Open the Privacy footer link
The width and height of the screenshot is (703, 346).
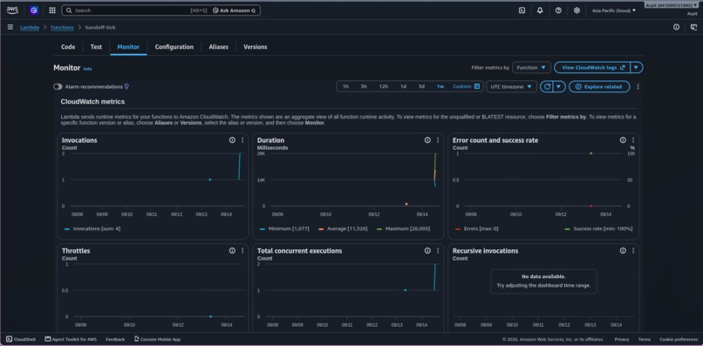coord(622,339)
